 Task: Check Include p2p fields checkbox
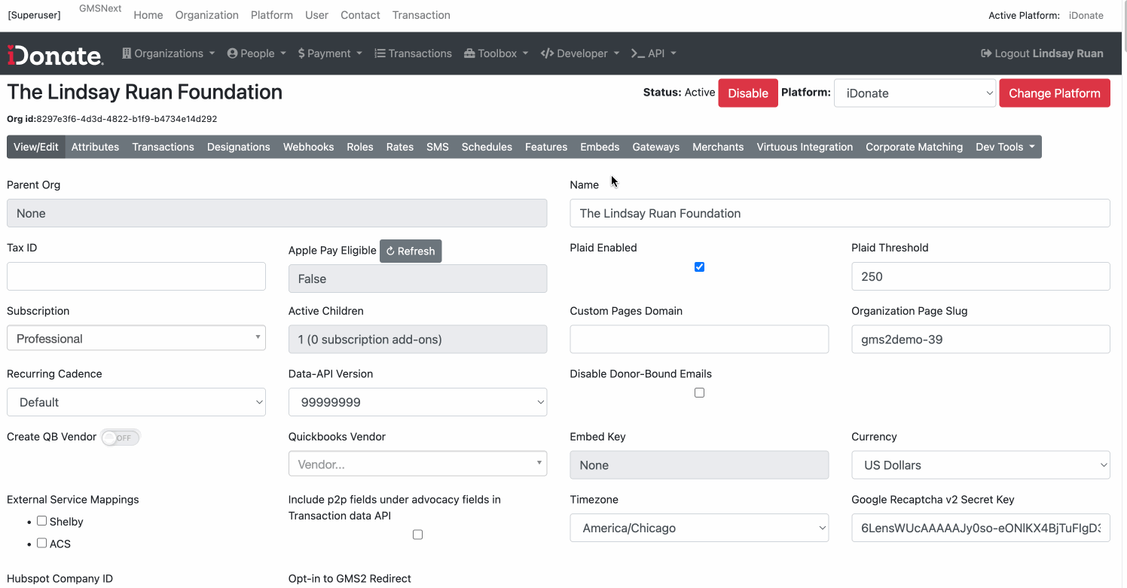pyautogui.click(x=417, y=535)
